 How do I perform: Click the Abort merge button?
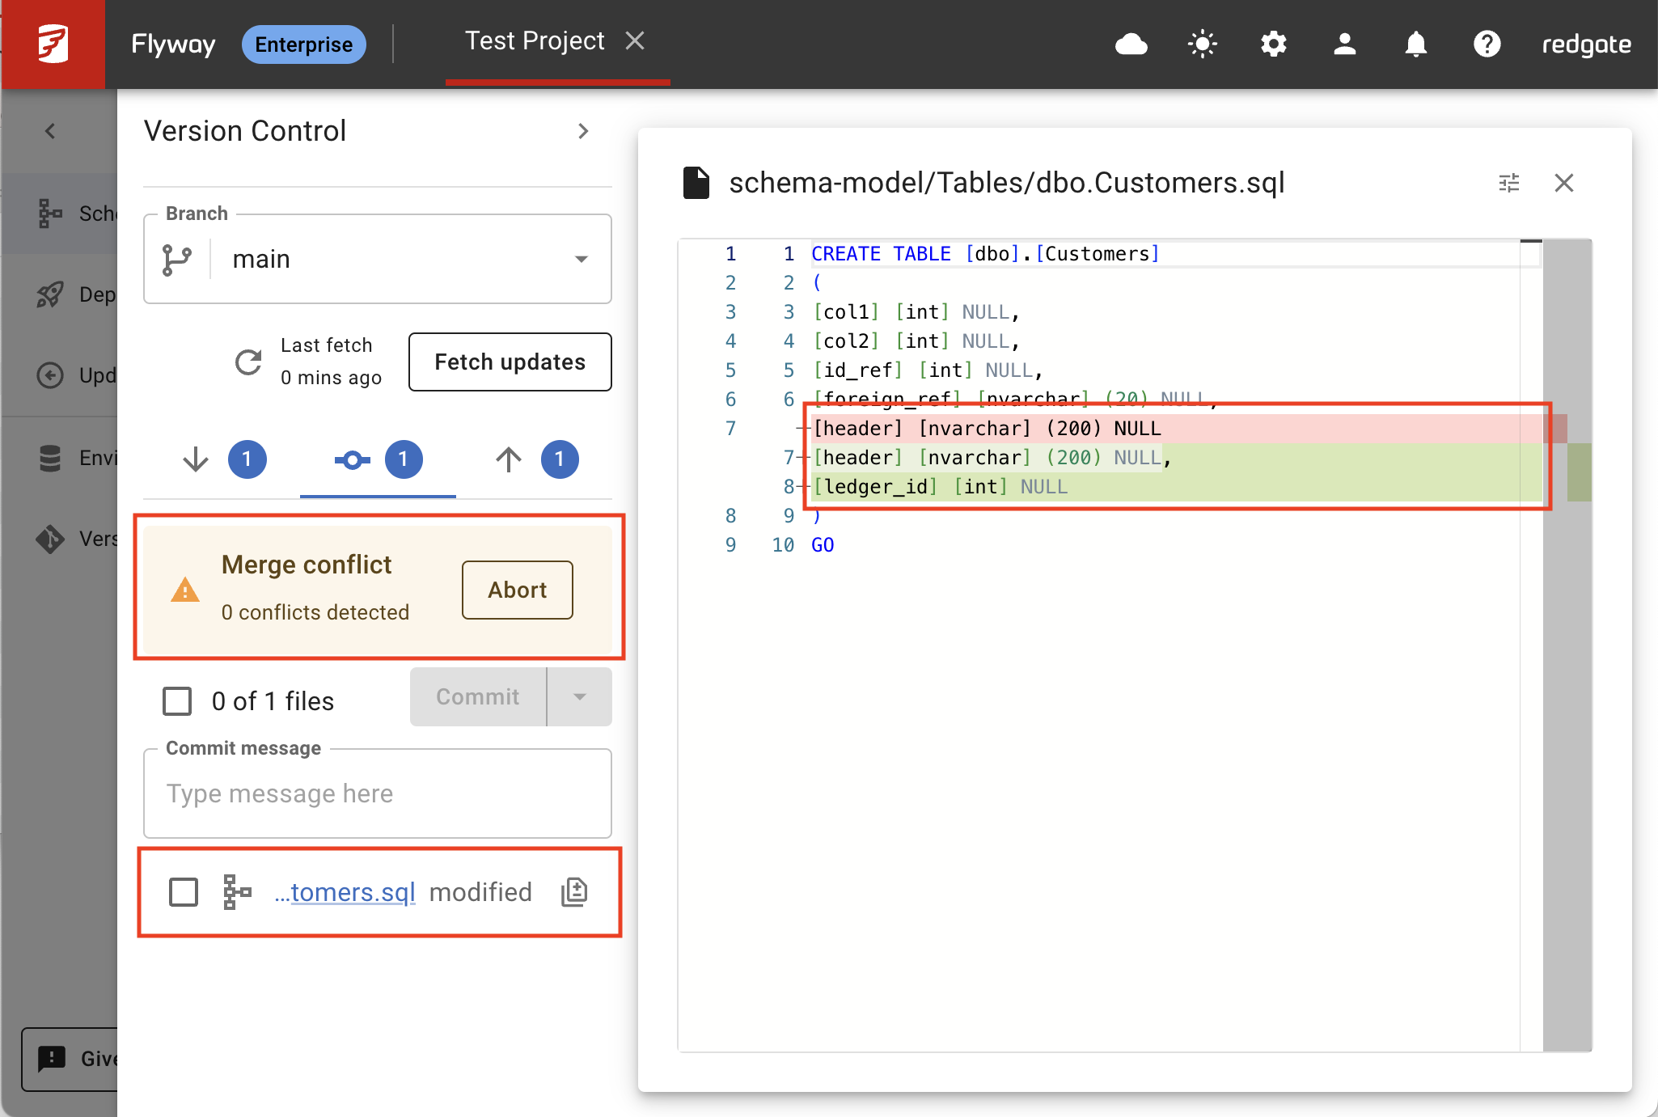click(518, 590)
